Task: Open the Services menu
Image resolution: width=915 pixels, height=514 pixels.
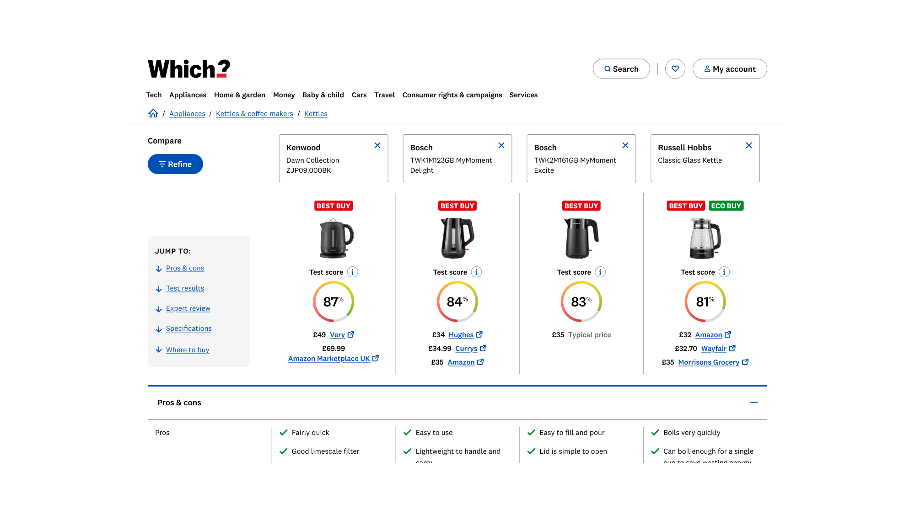Action: click(x=523, y=95)
